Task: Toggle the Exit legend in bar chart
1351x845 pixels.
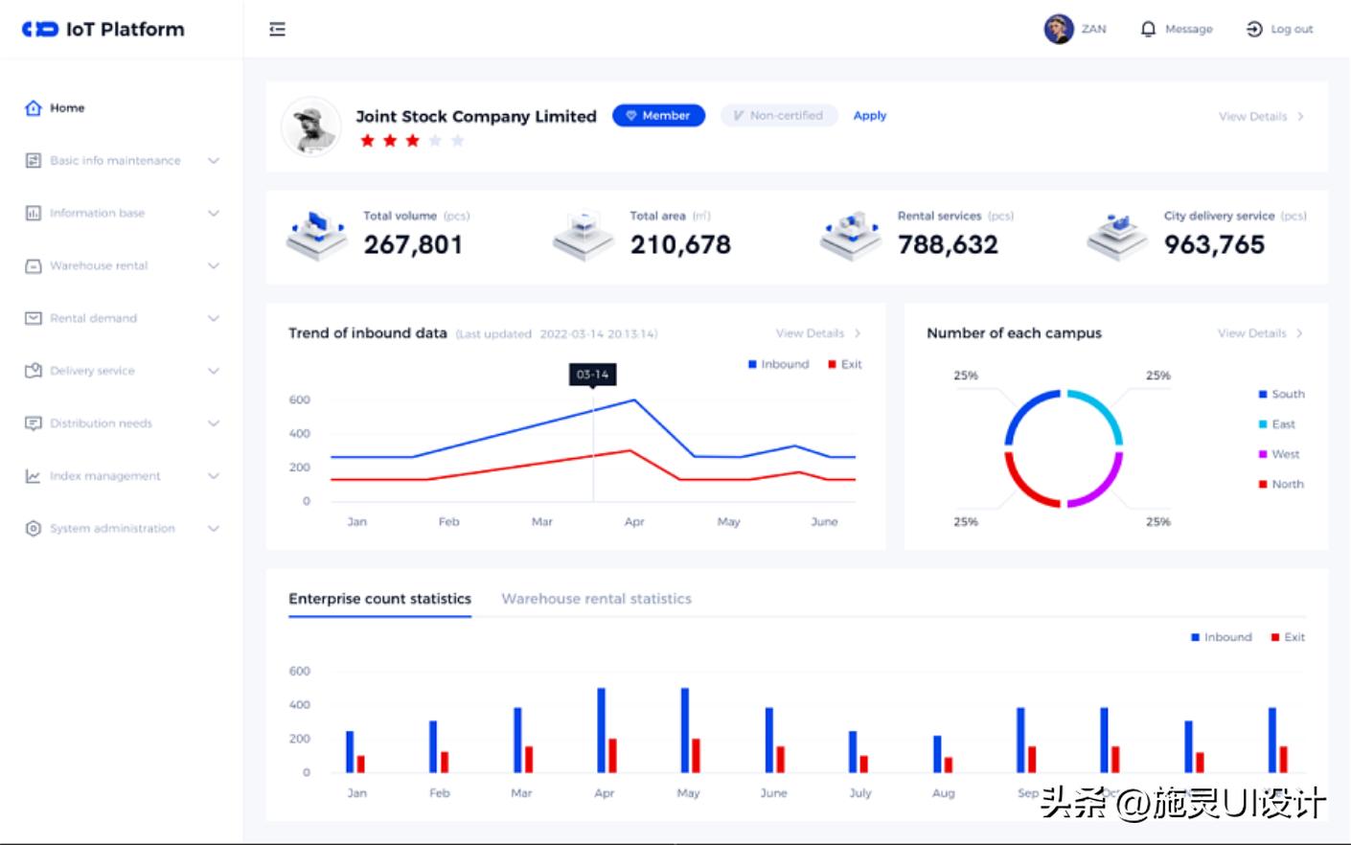Action: coord(1288,637)
